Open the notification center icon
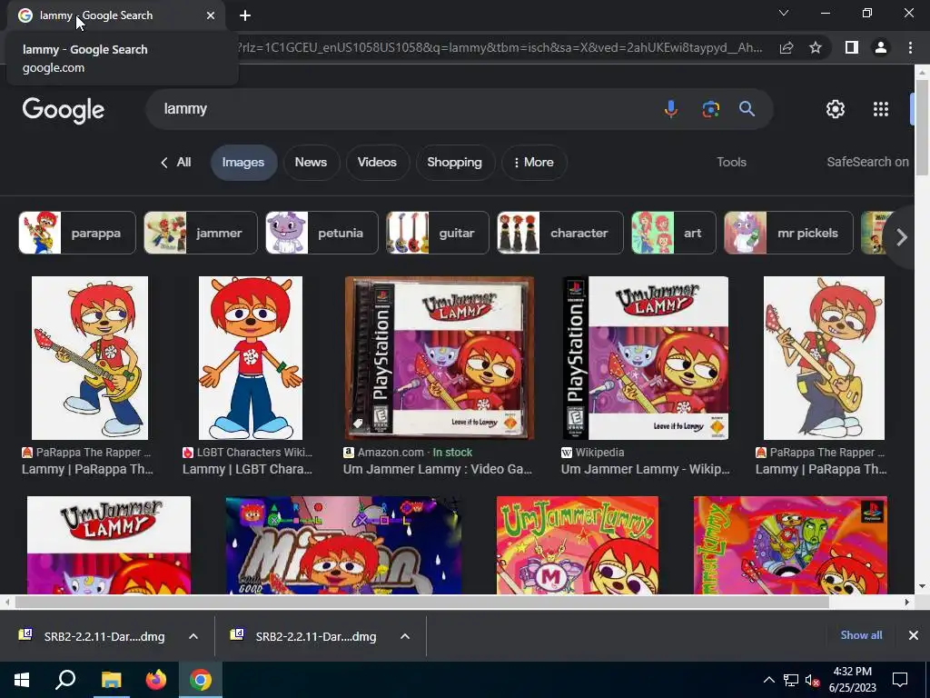The width and height of the screenshot is (930, 698). 900,680
